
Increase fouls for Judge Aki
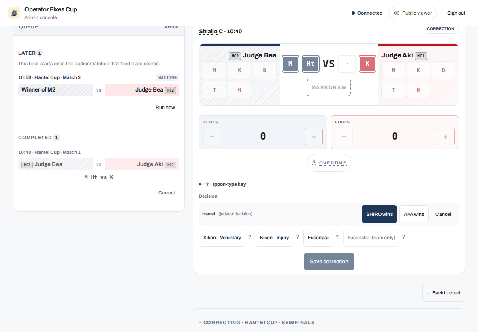445,136
